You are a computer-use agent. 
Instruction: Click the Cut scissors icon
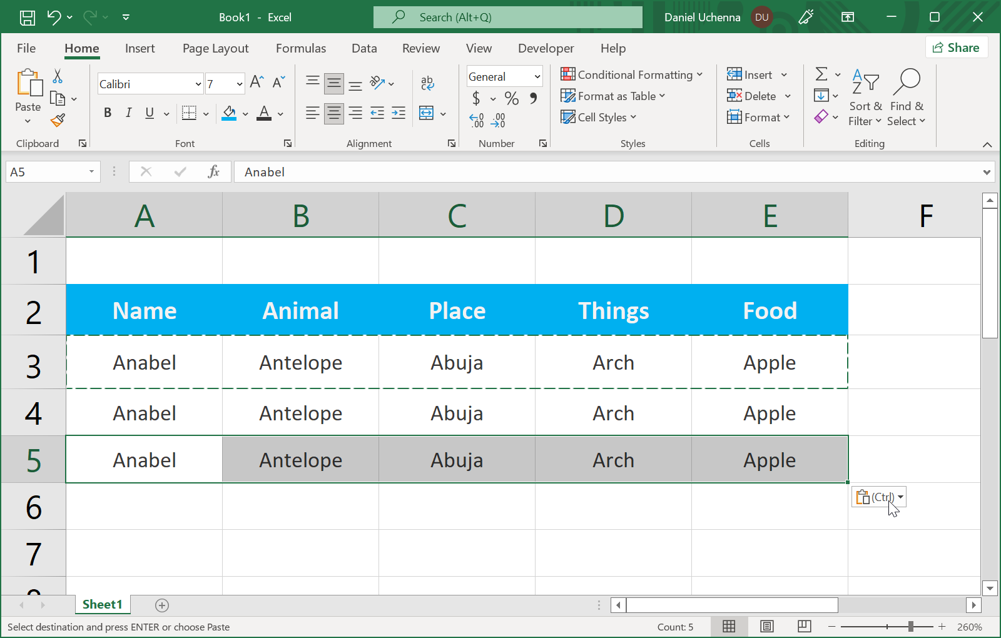click(x=58, y=76)
